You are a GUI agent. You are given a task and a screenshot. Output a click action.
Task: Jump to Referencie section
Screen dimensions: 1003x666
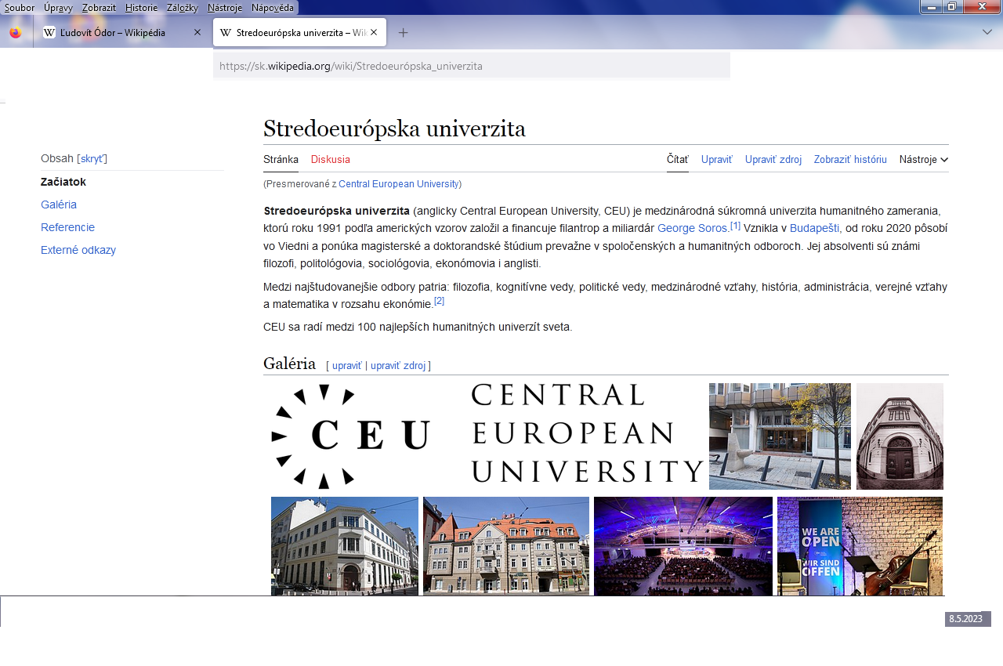pos(67,227)
